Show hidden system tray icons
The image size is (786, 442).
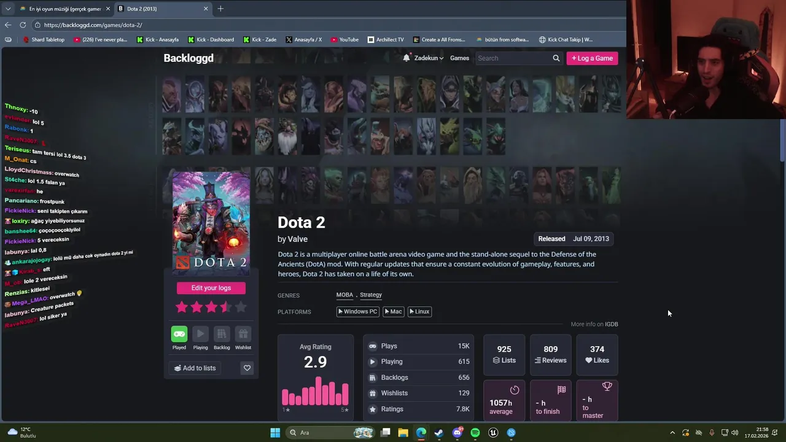point(672,433)
